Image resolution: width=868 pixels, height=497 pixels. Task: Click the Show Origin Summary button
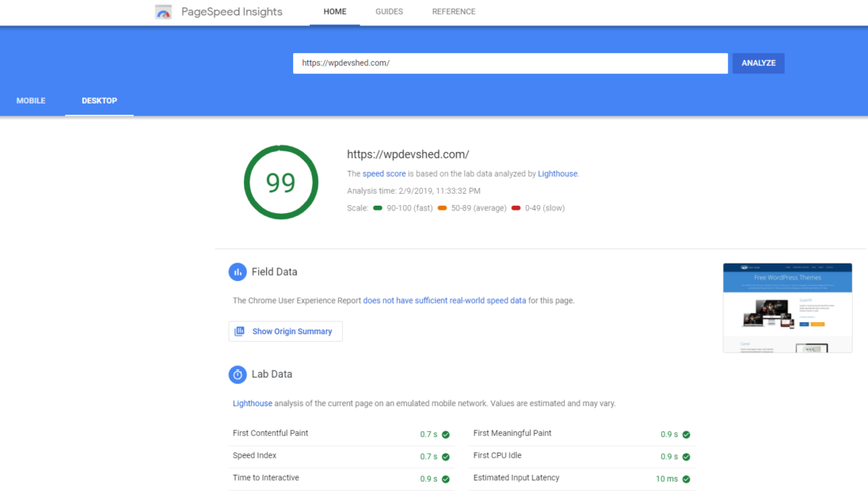285,331
